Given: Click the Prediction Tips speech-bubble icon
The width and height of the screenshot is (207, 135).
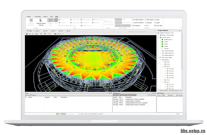Looking at the screenshot, I should (x=50, y=20).
